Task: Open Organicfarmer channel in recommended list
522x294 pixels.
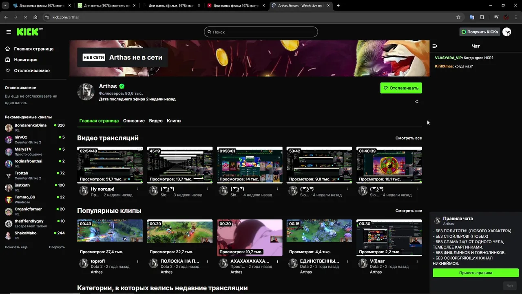Action: coord(35,212)
